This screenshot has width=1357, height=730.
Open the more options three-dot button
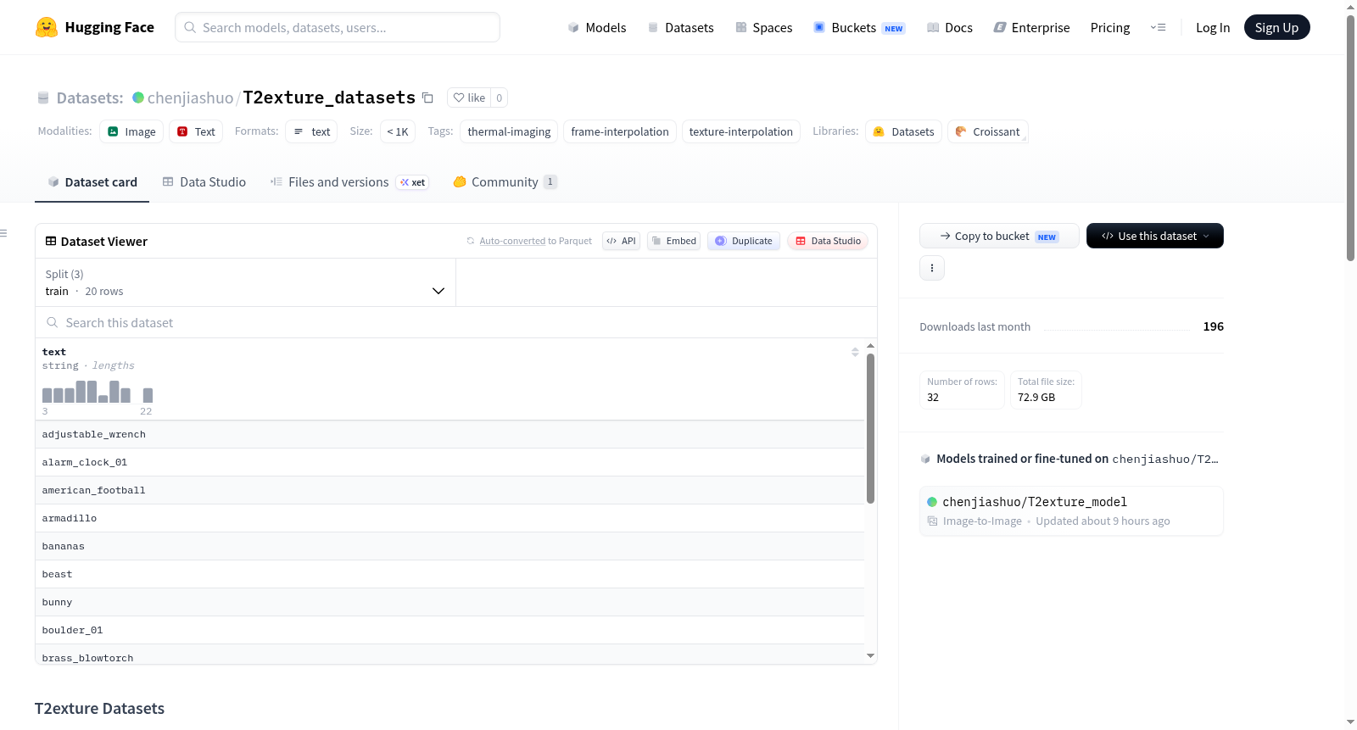932,268
